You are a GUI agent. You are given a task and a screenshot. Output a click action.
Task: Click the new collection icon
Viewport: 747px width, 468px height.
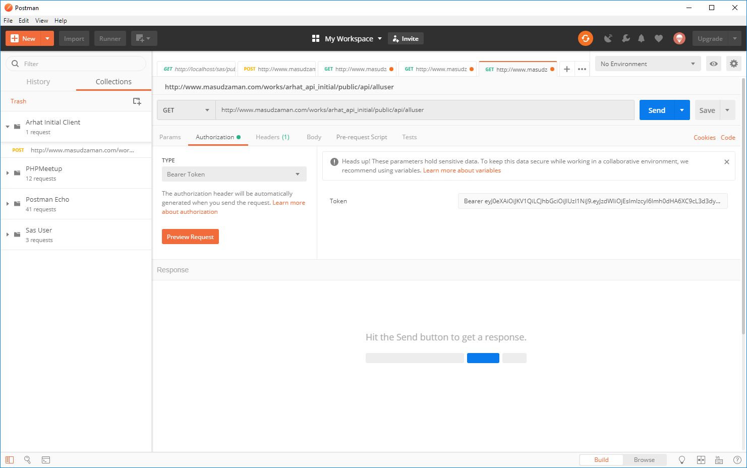(x=137, y=101)
